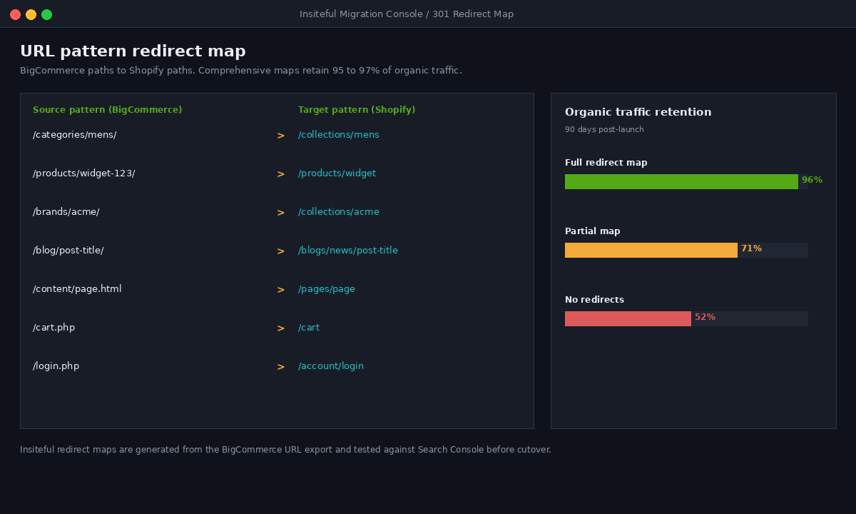Maximize the window with the green button
This screenshot has width=856, height=514.
click(x=46, y=14)
